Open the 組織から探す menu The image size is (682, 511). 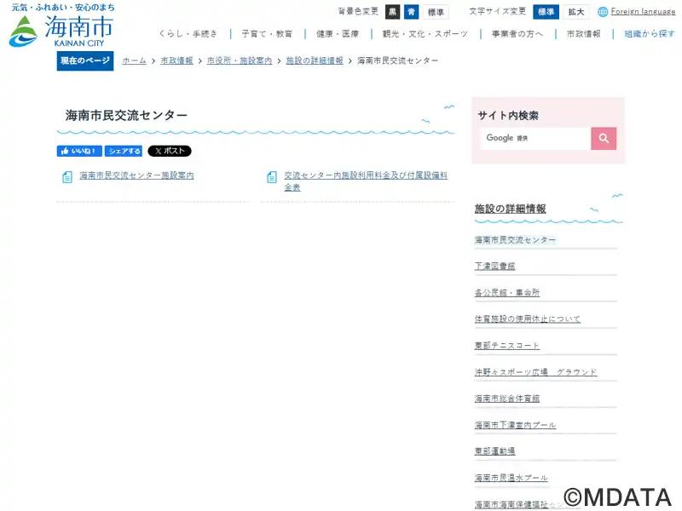pos(650,33)
